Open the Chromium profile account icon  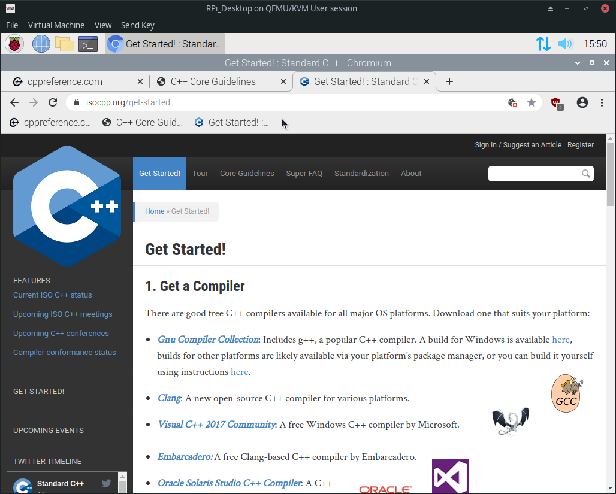582,102
